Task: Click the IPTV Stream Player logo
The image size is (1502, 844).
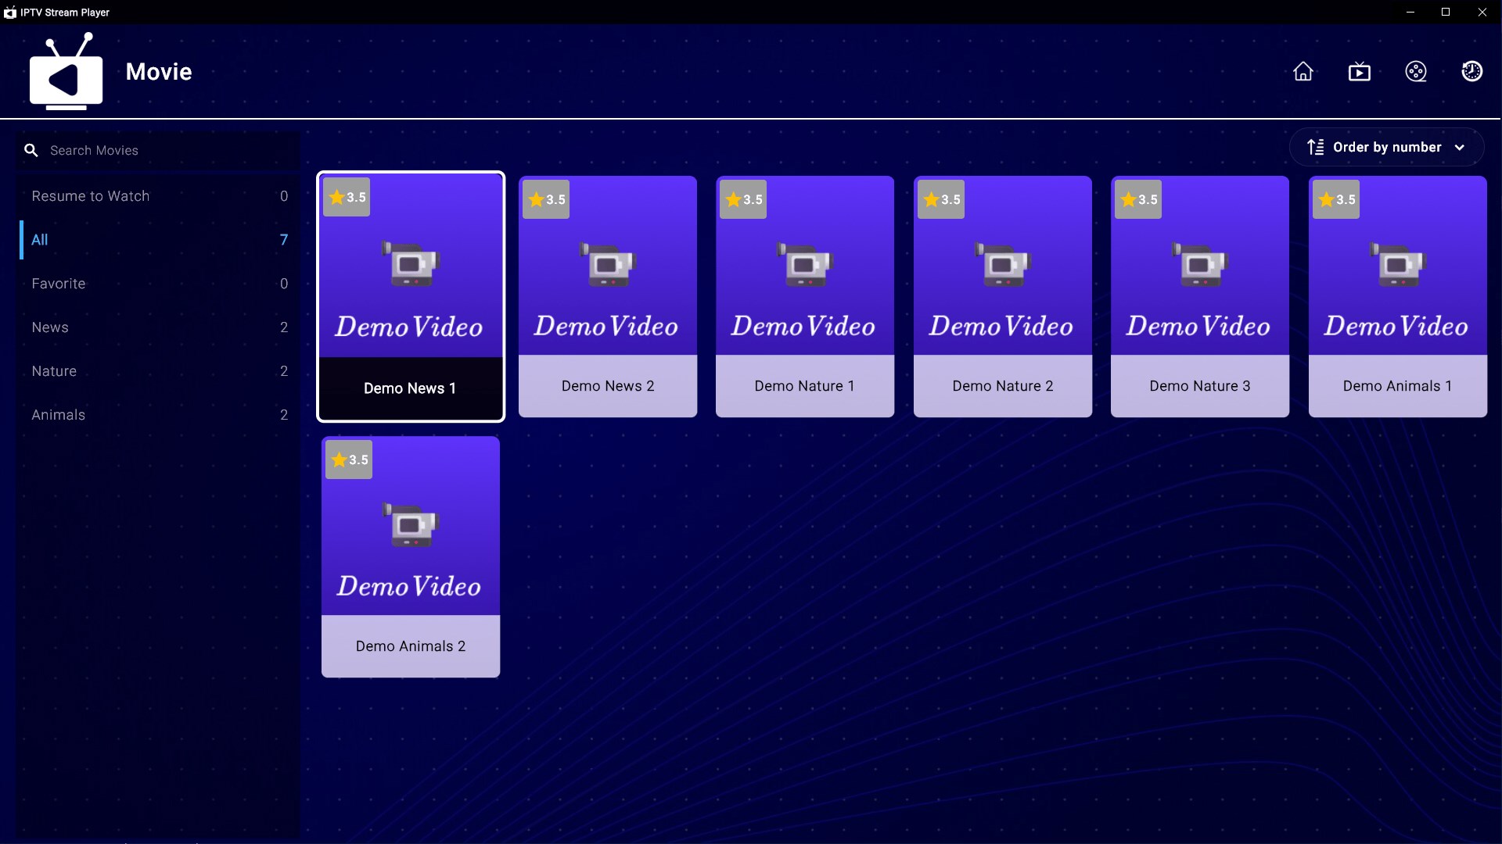Action: pos(66,72)
